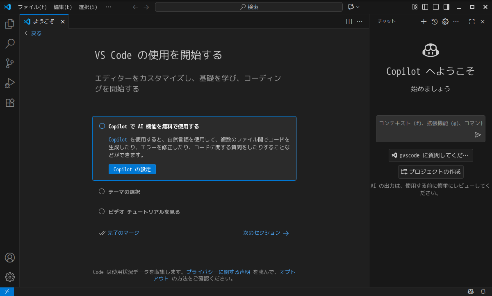The width and height of the screenshot is (492, 296).
Task: Click the 検索 command center box
Action: pyautogui.click(x=249, y=7)
